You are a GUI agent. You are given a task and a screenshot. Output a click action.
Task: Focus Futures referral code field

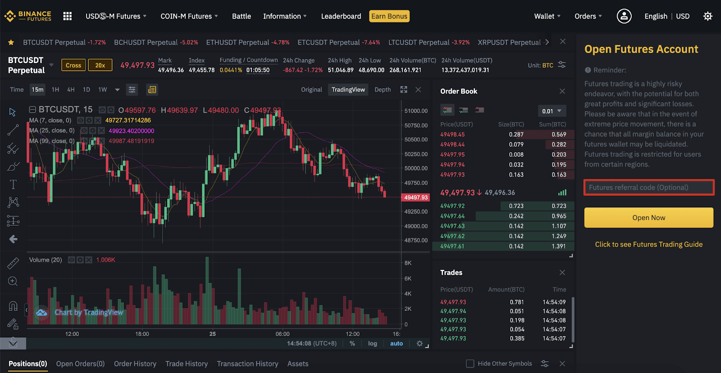[649, 187]
